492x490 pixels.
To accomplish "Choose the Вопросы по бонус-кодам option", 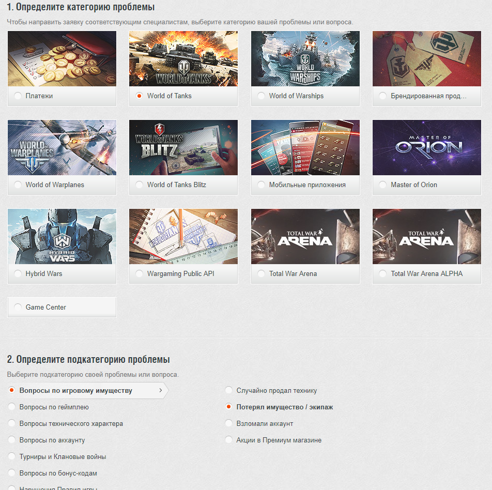I will pos(11,473).
